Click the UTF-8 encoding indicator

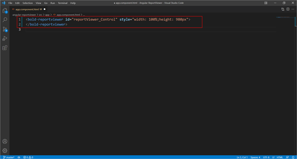click(266, 157)
